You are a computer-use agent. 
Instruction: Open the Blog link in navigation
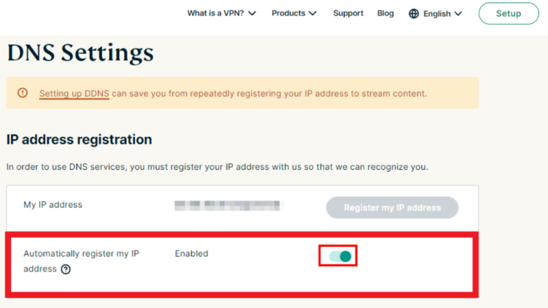coord(386,14)
